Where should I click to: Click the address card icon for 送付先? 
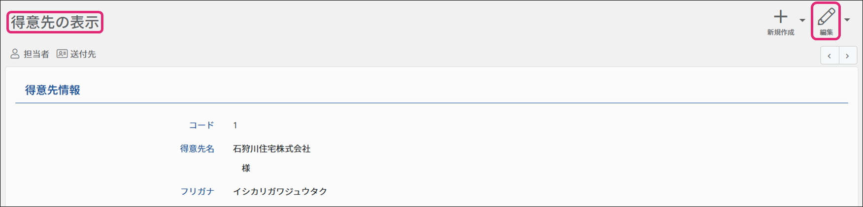tap(62, 54)
